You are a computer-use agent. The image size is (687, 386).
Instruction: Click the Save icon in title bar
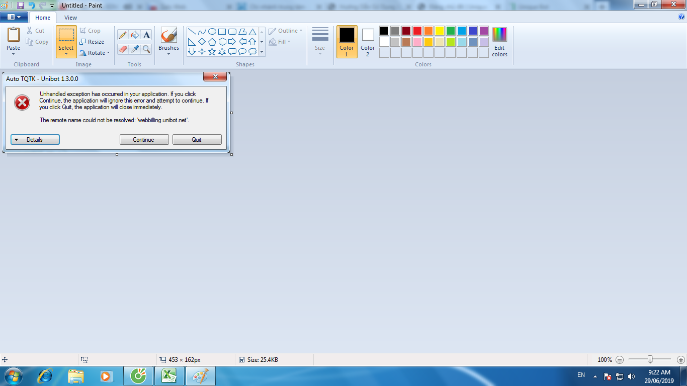tap(20, 6)
